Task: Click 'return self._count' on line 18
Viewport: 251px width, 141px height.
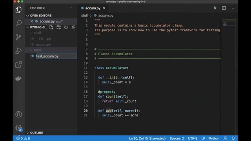Action: coord(119,101)
